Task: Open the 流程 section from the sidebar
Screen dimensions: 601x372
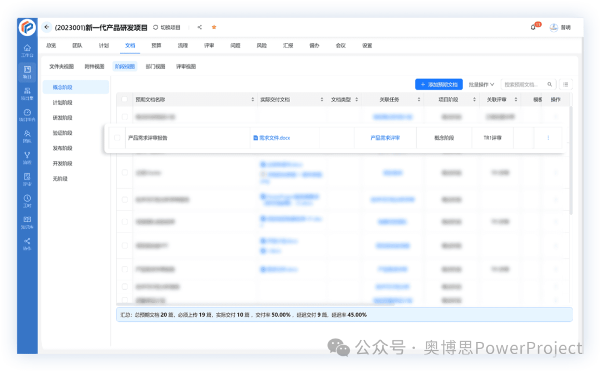Action: 26,156
